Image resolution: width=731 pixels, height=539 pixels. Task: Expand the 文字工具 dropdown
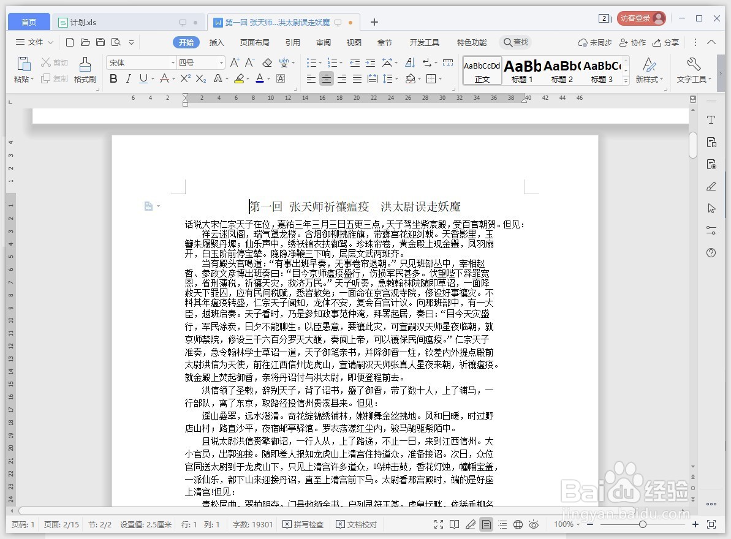(710, 79)
